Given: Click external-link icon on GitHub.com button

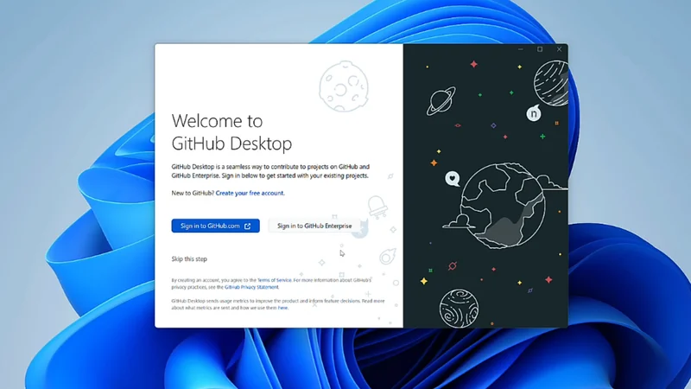Looking at the screenshot, I should [248, 226].
